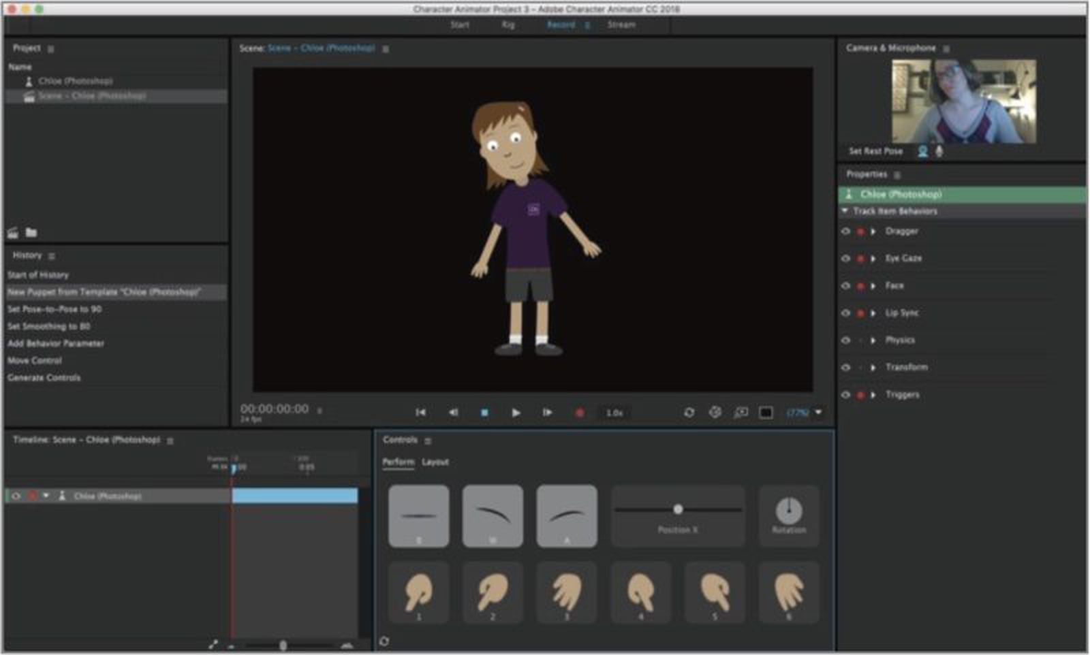The image size is (1090, 655).
Task: Activate the Record button in the scene transport
Action: pos(580,412)
